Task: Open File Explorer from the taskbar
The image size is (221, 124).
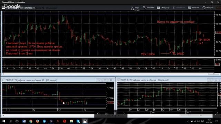Action: tap(71, 121)
